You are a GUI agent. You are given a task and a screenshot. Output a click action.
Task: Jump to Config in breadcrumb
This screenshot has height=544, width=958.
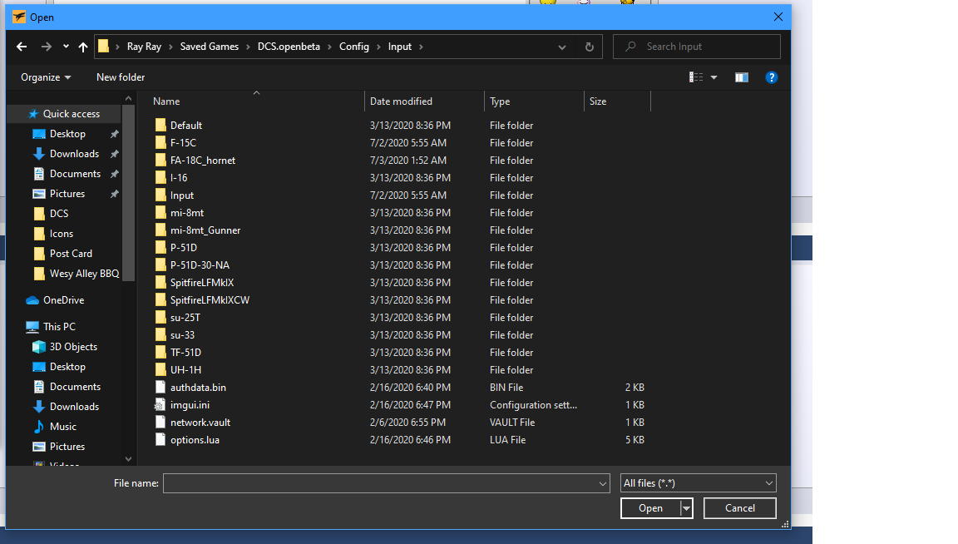(354, 47)
